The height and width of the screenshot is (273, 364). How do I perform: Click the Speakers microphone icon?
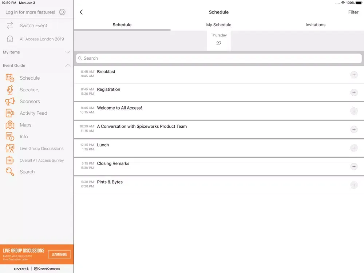tap(10, 90)
